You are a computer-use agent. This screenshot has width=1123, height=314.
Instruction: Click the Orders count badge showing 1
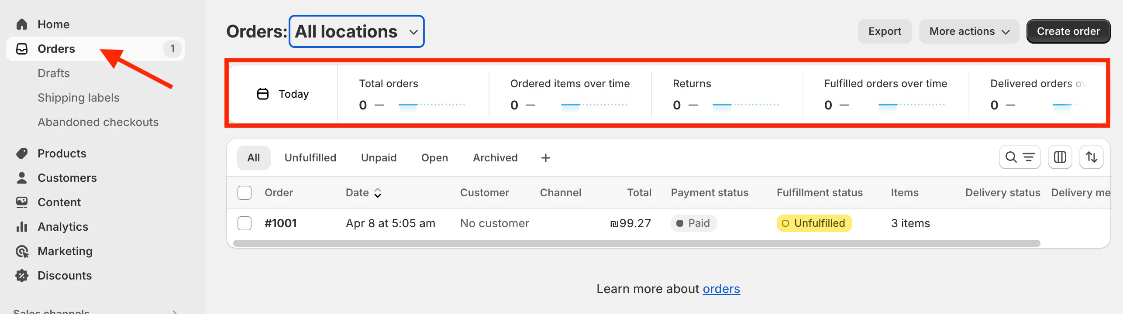[172, 49]
